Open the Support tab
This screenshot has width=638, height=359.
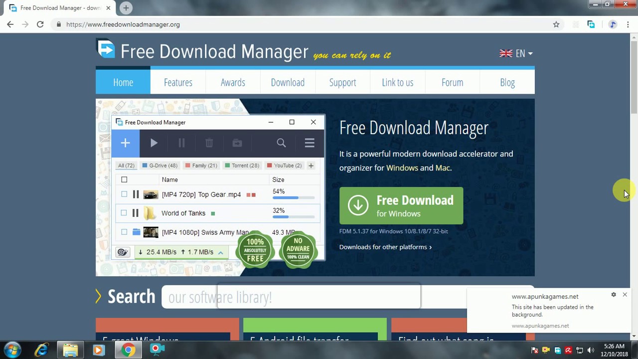tap(342, 82)
